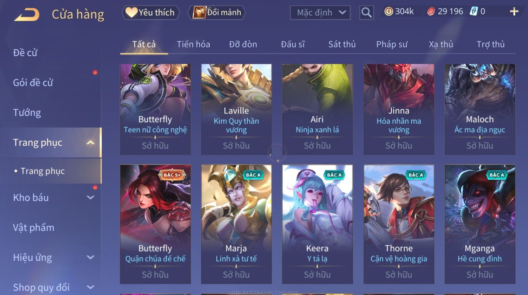Expand the Shop quy đổi section
The width and height of the screenshot is (528, 295).
pos(91,287)
